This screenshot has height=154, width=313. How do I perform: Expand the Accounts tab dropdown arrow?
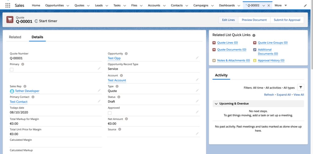164,5
